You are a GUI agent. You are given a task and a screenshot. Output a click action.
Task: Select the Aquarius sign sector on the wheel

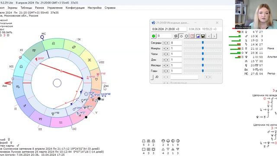pos(61,122)
